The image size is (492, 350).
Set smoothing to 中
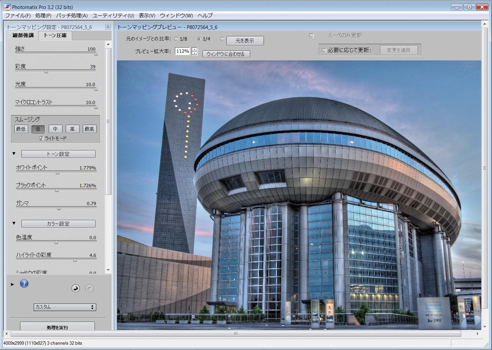[55, 129]
